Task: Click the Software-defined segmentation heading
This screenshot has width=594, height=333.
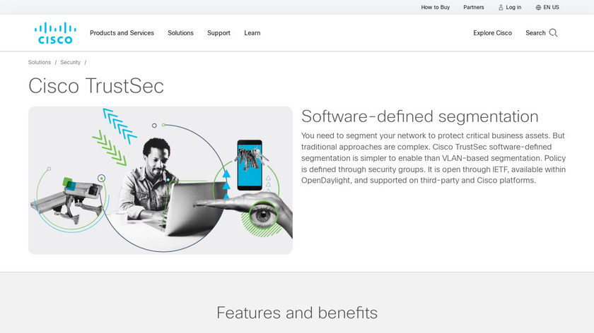Action: pyautogui.click(x=420, y=116)
